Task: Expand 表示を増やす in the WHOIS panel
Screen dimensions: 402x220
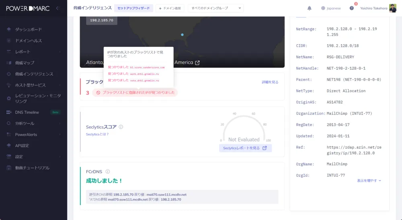Action: coord(369,181)
